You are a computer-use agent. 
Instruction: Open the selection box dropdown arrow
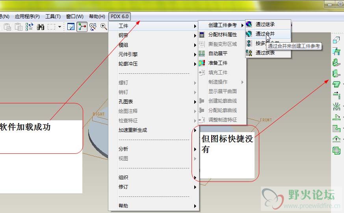60,27
